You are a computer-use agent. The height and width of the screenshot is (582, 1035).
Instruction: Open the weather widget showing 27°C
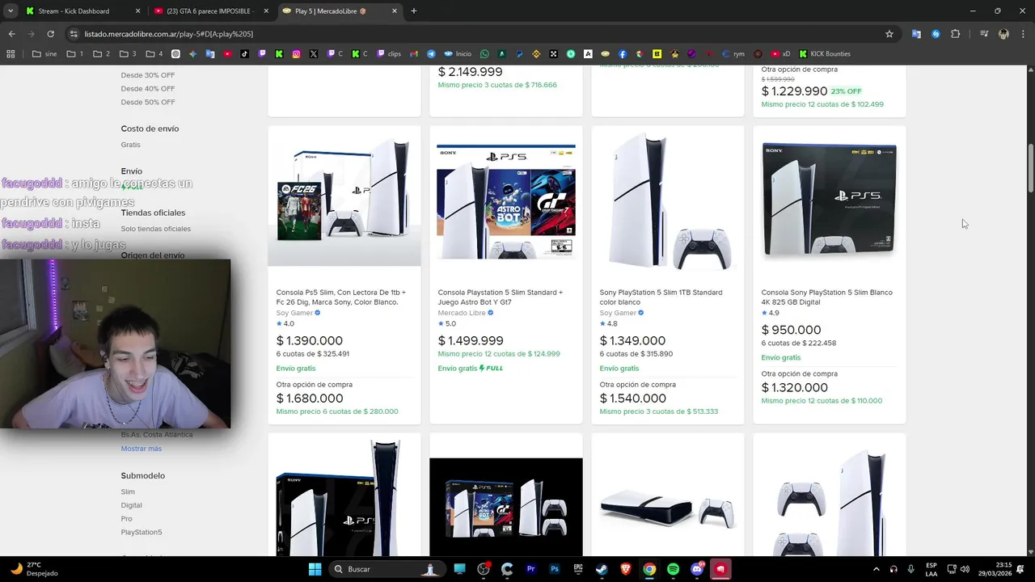click(x=35, y=569)
